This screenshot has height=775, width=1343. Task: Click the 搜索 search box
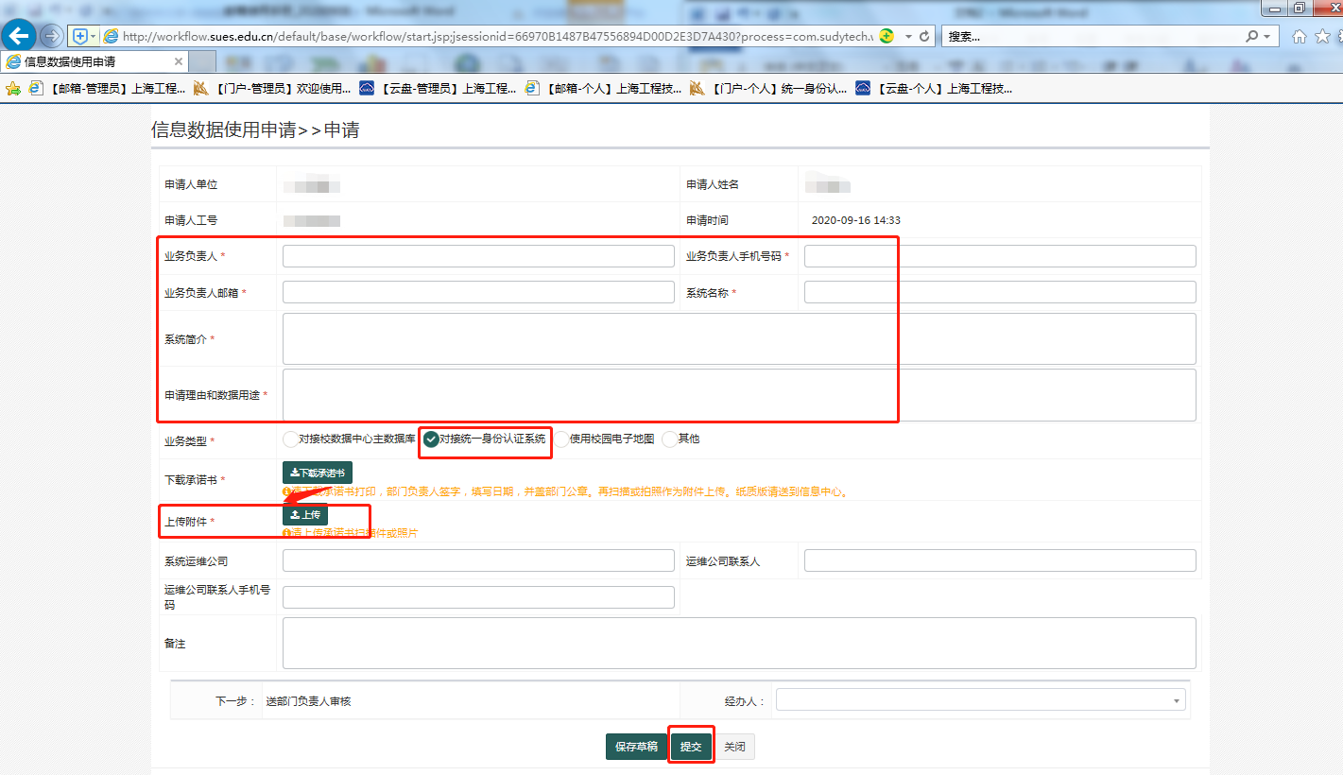pos(1093,36)
